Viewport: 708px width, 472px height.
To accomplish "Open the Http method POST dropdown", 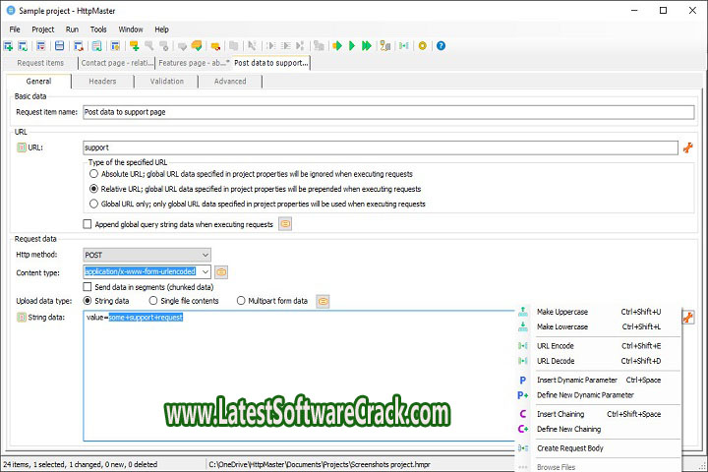I will 147,255.
